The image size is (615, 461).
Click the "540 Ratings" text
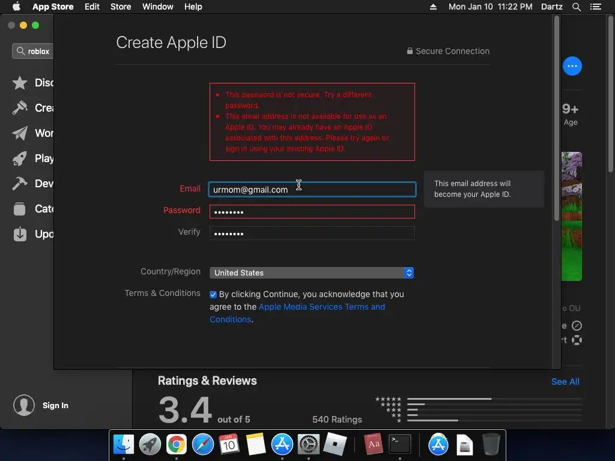click(338, 420)
